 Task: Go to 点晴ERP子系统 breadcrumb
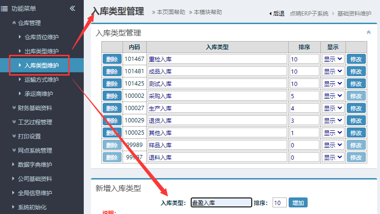[x=309, y=14]
